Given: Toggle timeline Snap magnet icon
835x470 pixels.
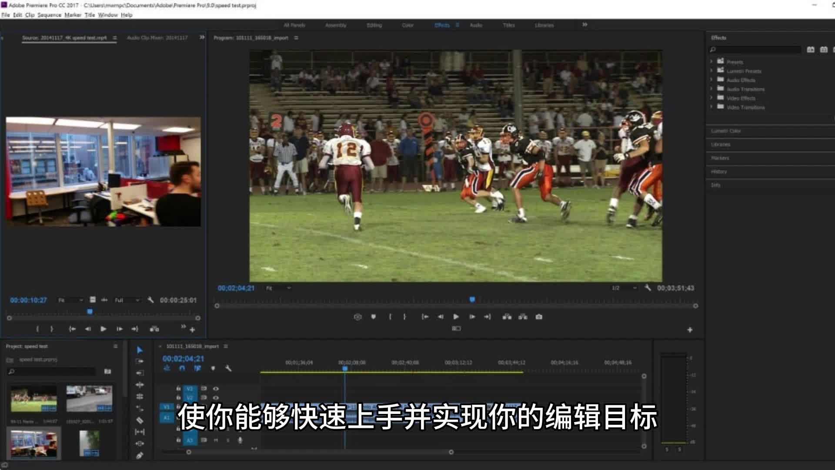Looking at the screenshot, I should click(x=182, y=368).
